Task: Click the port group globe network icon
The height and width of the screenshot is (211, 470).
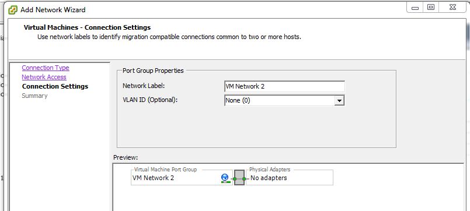Action: (x=225, y=178)
